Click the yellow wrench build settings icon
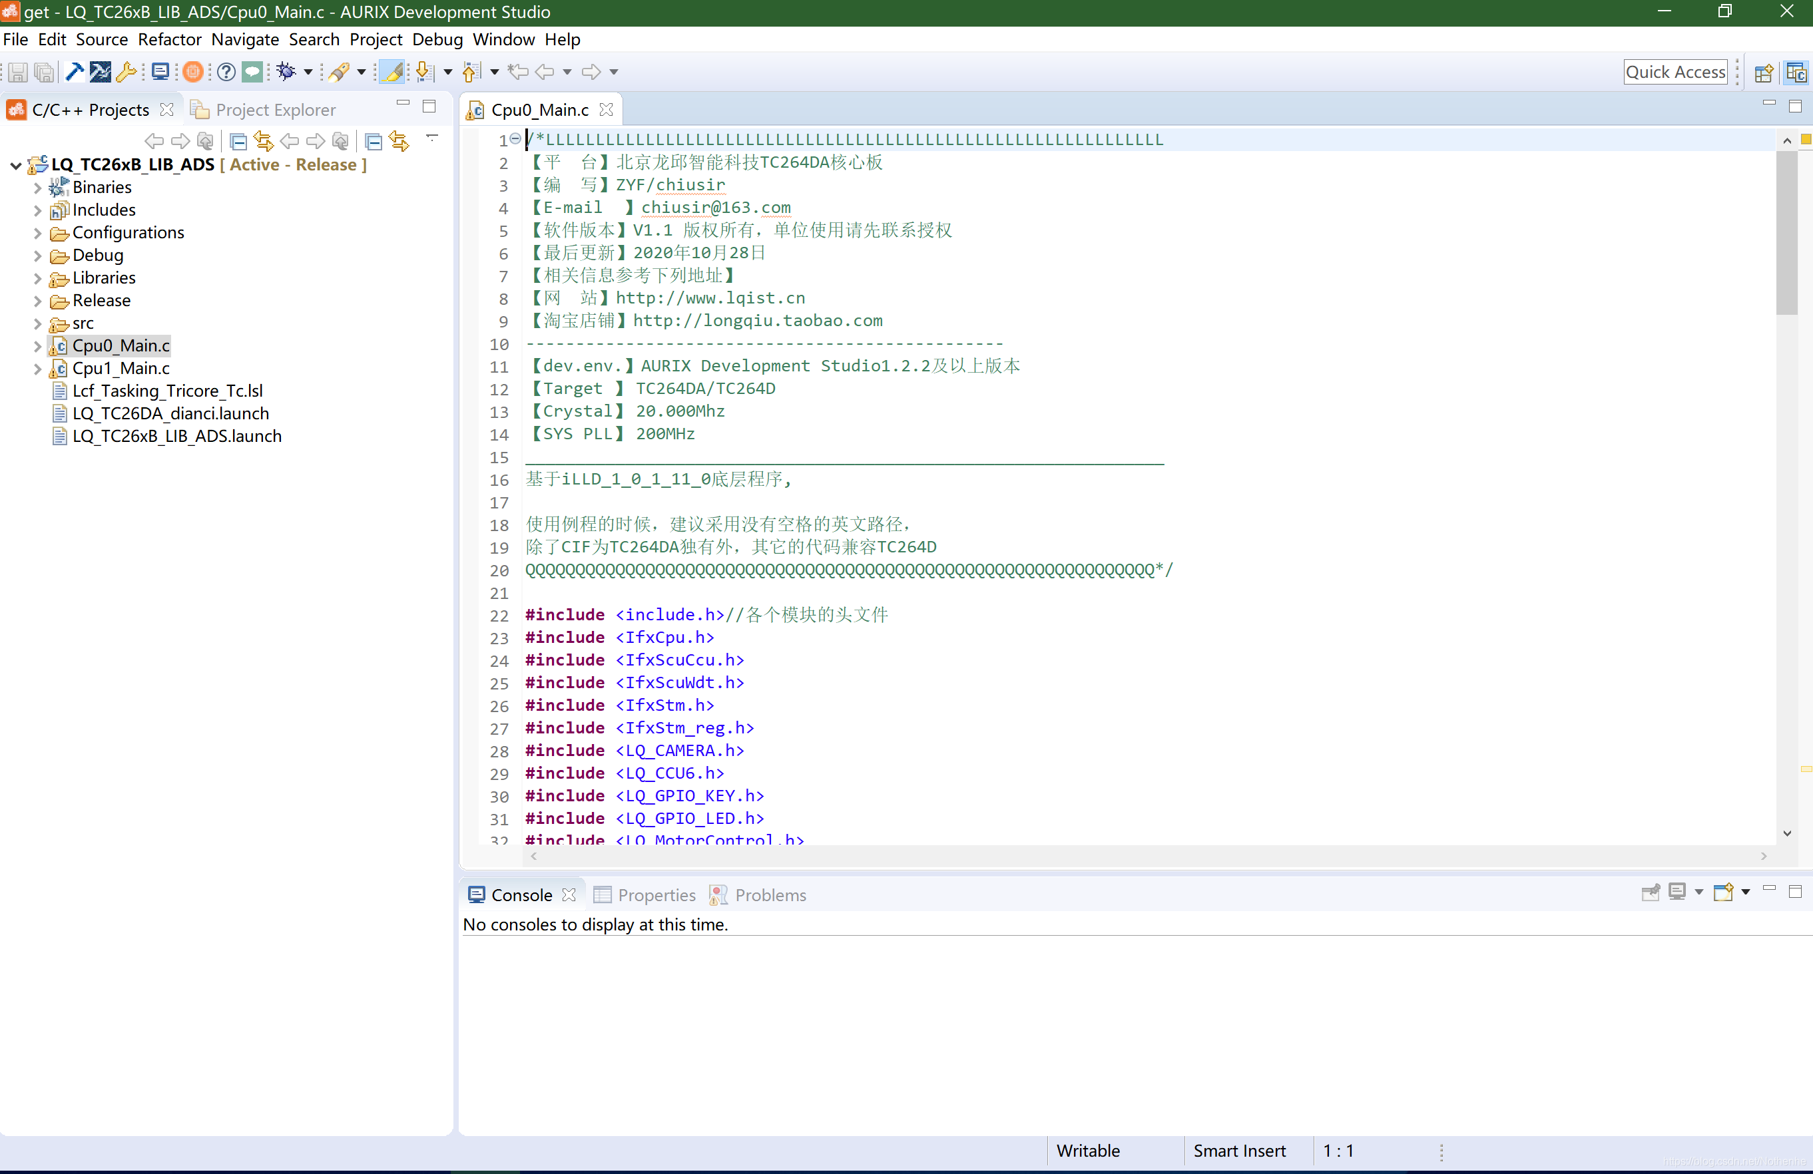1813x1174 pixels. pyautogui.click(x=127, y=72)
